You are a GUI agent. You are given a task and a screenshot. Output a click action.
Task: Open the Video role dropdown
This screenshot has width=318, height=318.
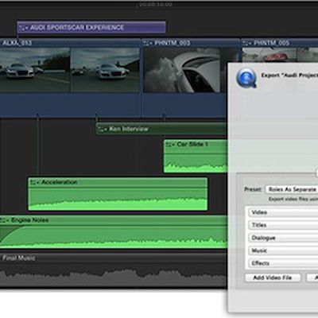click(x=283, y=212)
